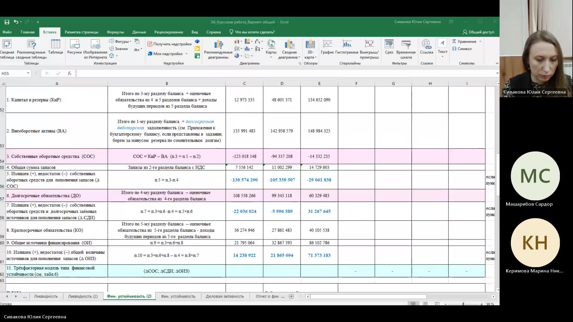This screenshot has height=322, width=573.
Task: Open the Справка tab
Action: pos(213,32)
